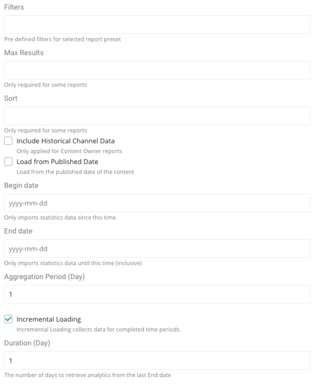318x386 pixels.
Task: Click the "Begin date" field label
Action: coord(21,185)
